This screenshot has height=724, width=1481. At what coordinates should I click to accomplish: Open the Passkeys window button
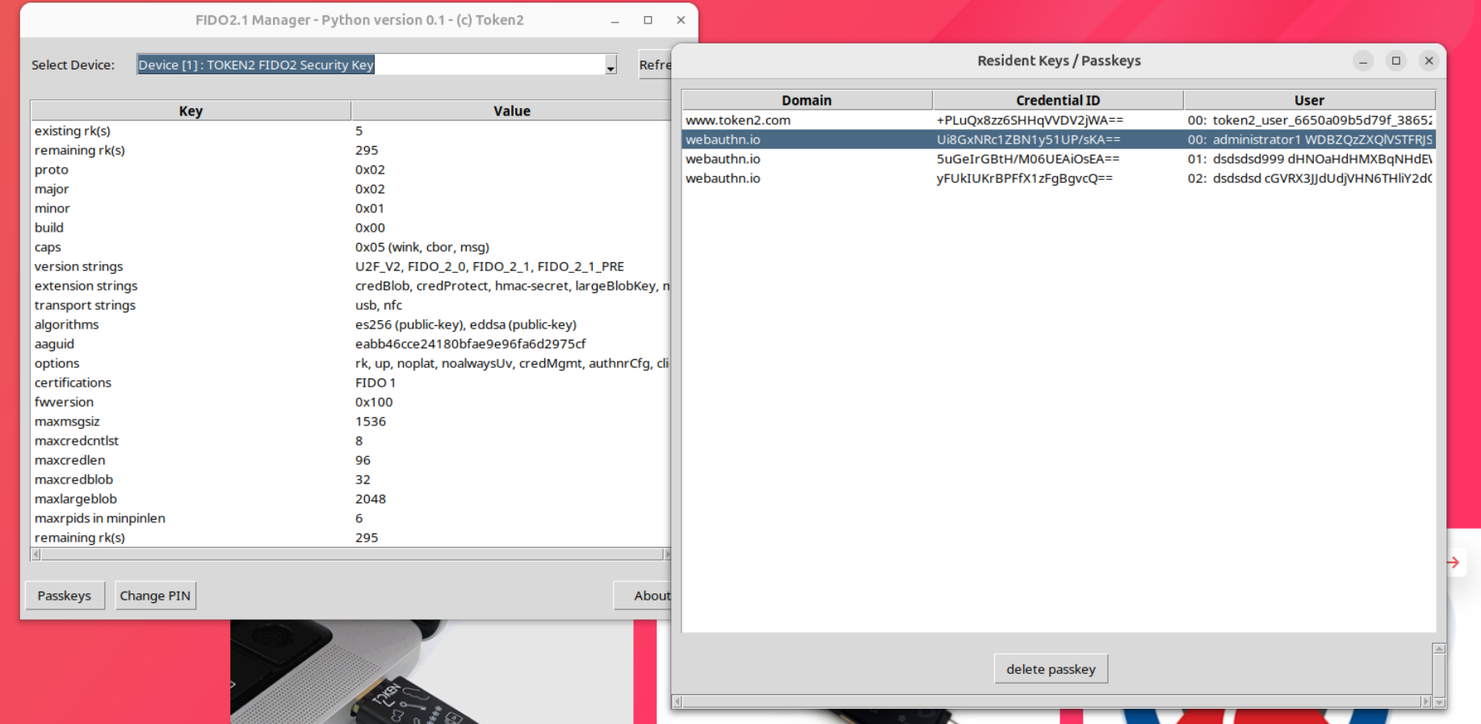click(x=65, y=596)
